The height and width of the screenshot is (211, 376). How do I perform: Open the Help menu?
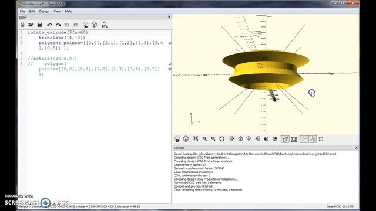68,11
